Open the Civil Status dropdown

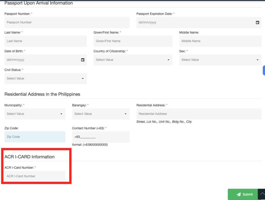click(x=46, y=79)
